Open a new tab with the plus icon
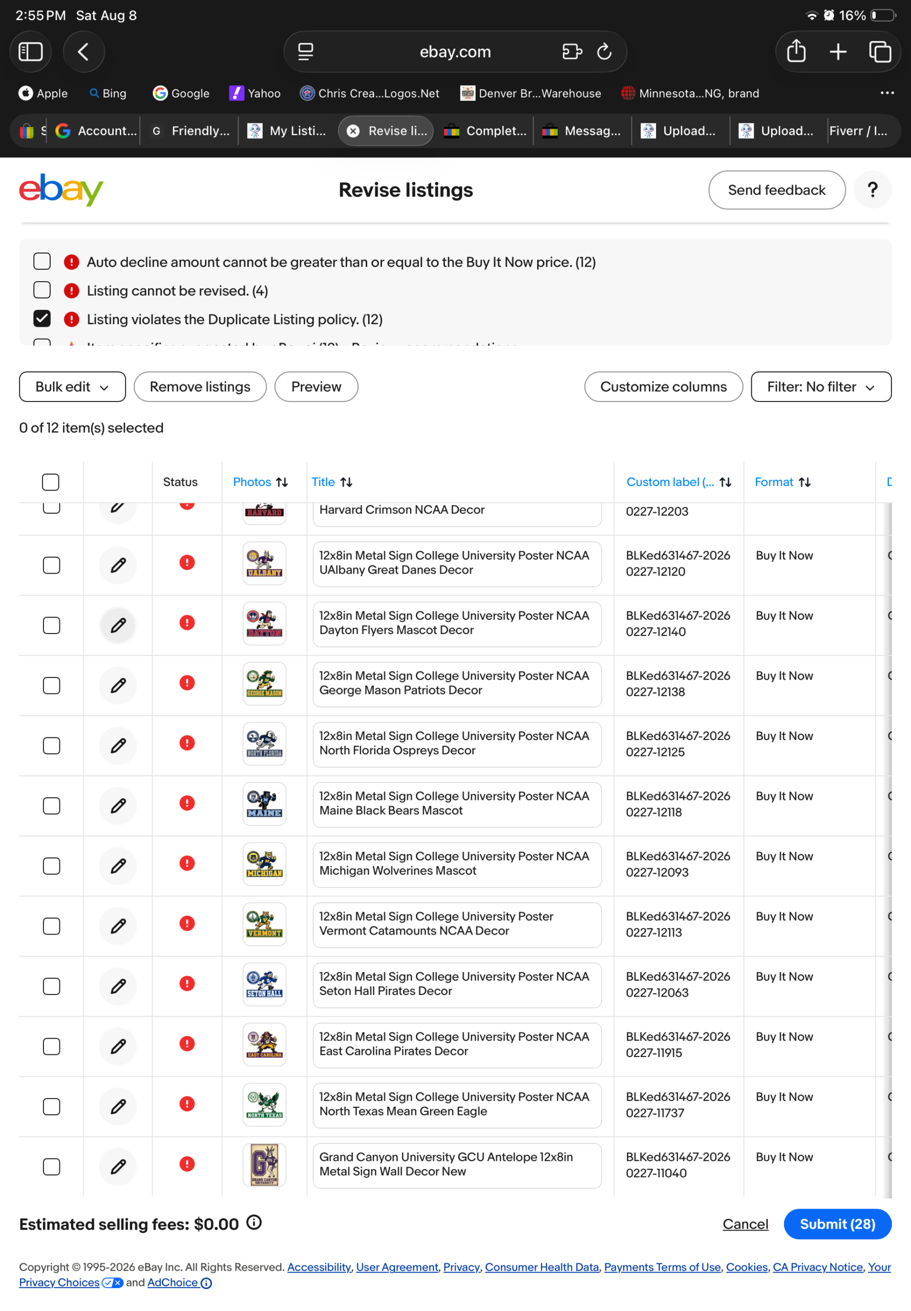This screenshot has width=911, height=1311. (837, 52)
